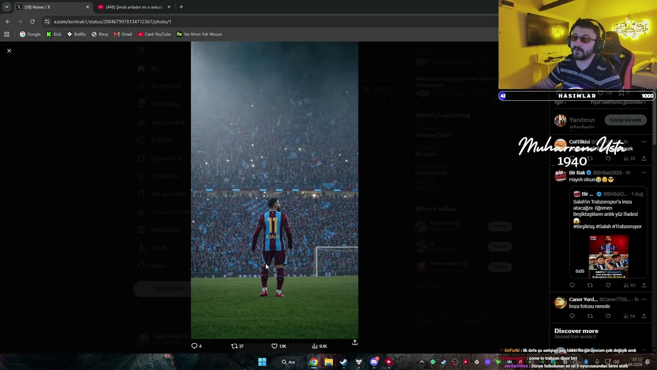
Task: Open the Kick bookmark
Action: (54, 34)
